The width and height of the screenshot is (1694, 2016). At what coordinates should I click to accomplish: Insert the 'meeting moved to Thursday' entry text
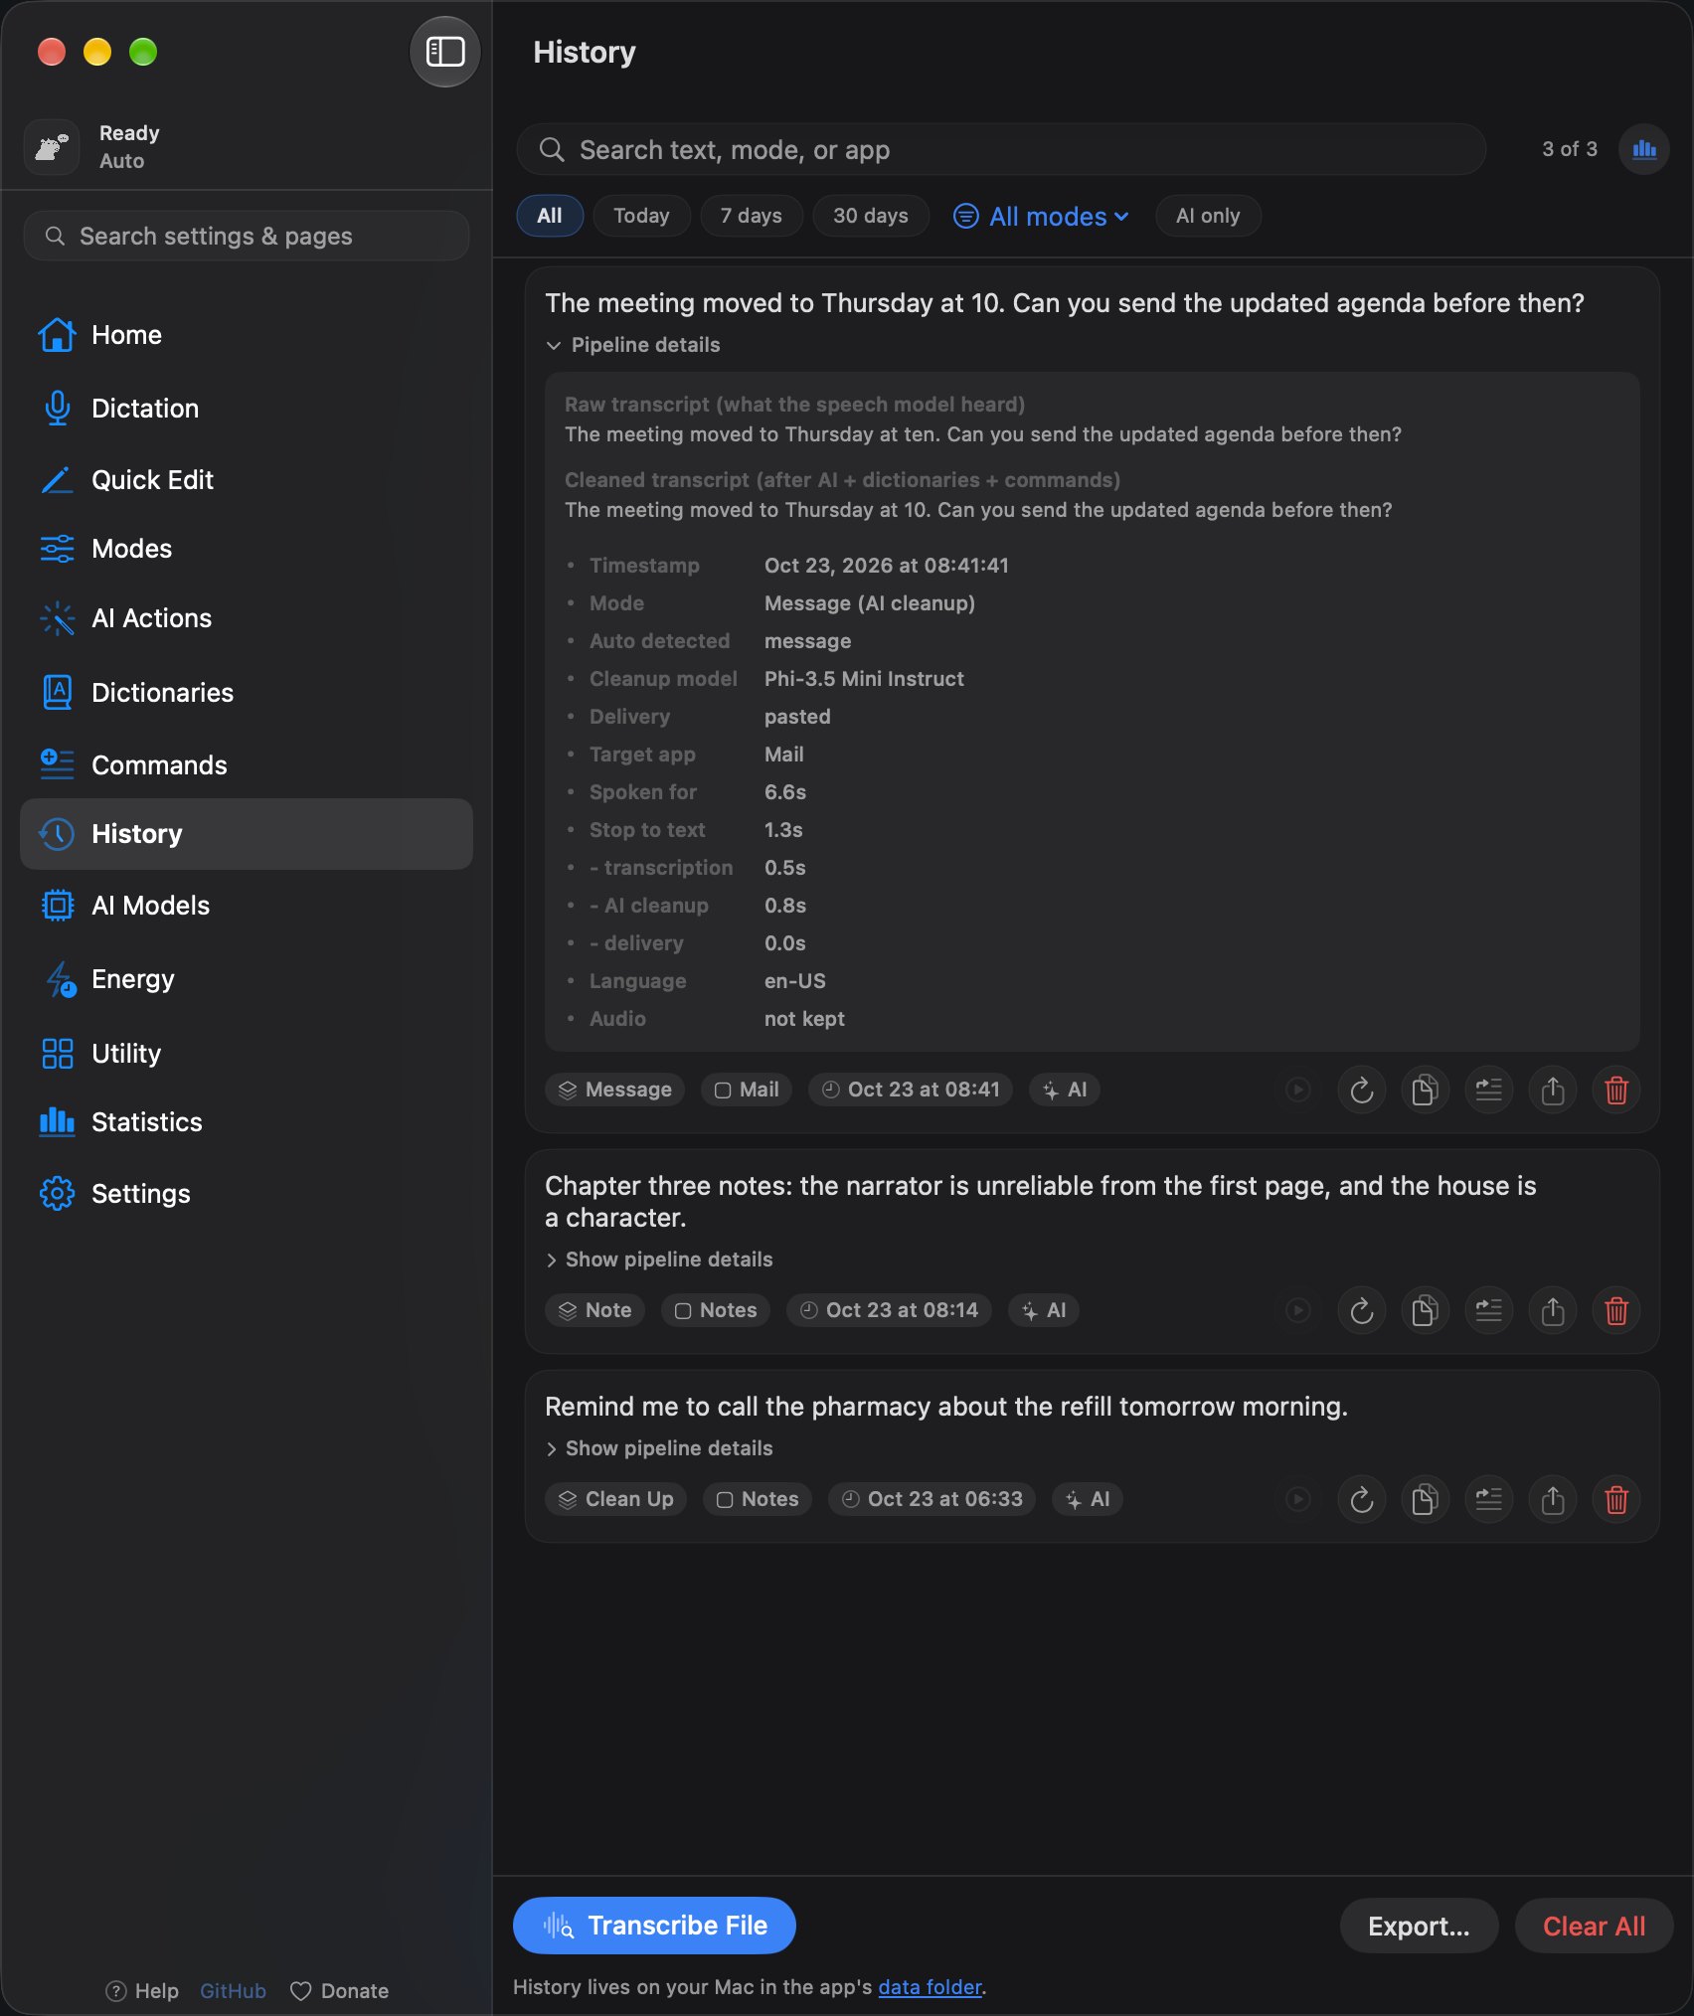pyautogui.click(x=1489, y=1091)
